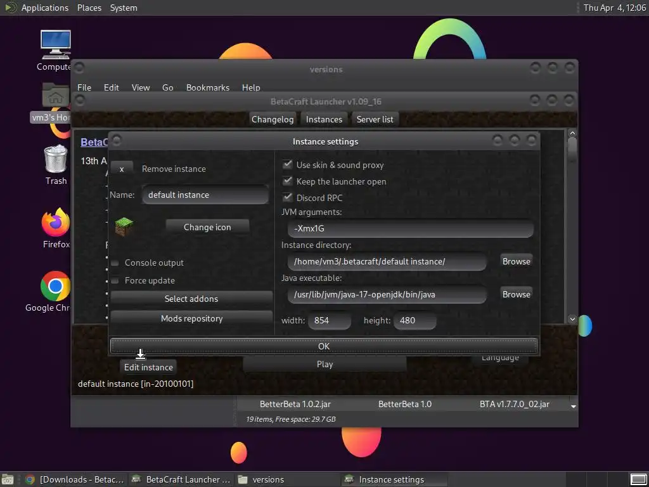Viewport: 649px width, 487px height.
Task: Toggle Use skin & sound proxy checkbox
Action: point(287,165)
